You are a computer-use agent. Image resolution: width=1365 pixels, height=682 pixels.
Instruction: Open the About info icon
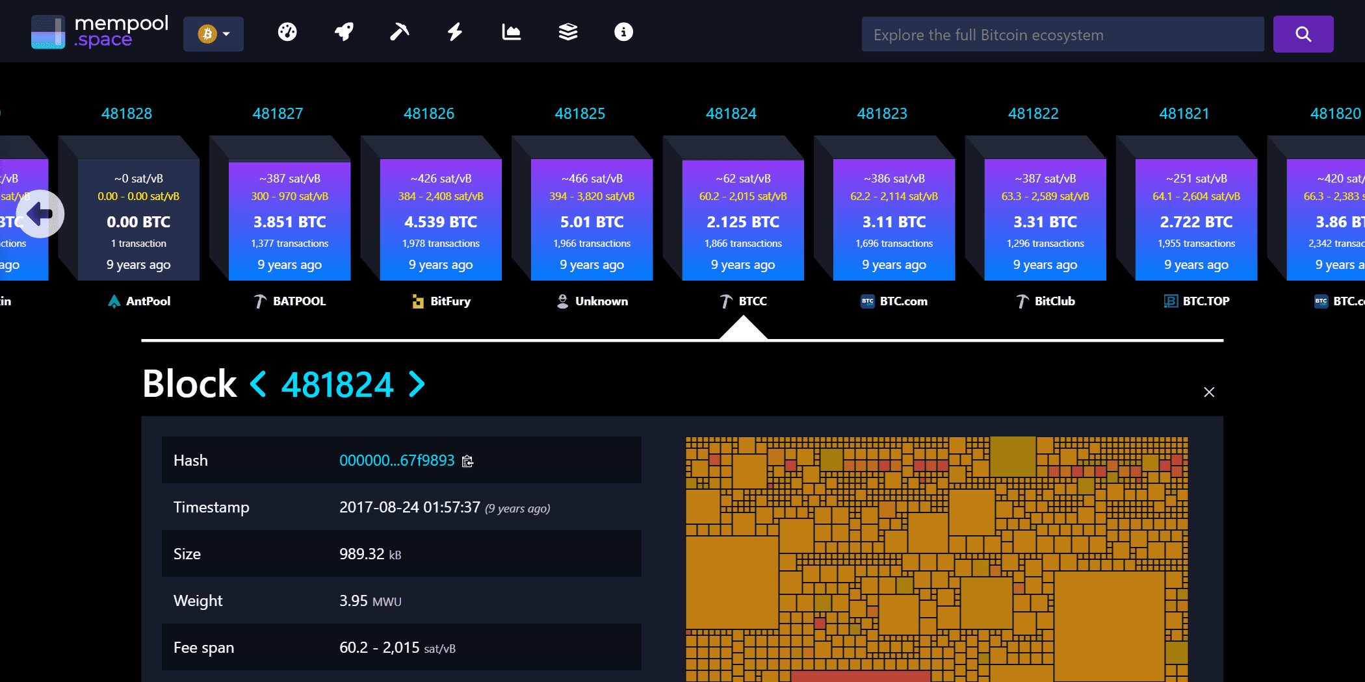click(623, 32)
